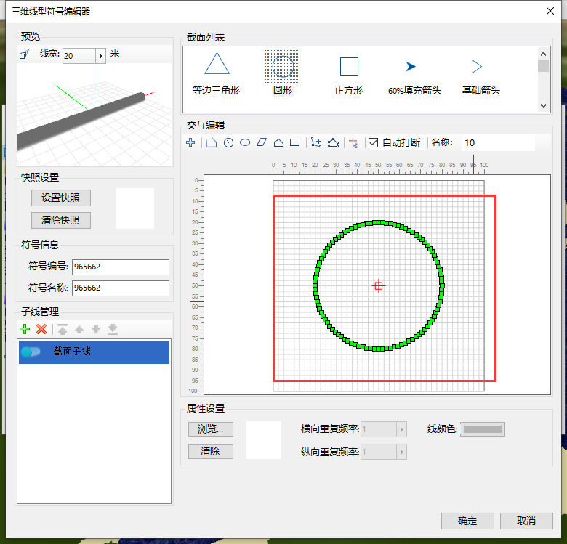Toggle the 自动打断 checkbox
The image size is (567, 544).
(x=373, y=142)
